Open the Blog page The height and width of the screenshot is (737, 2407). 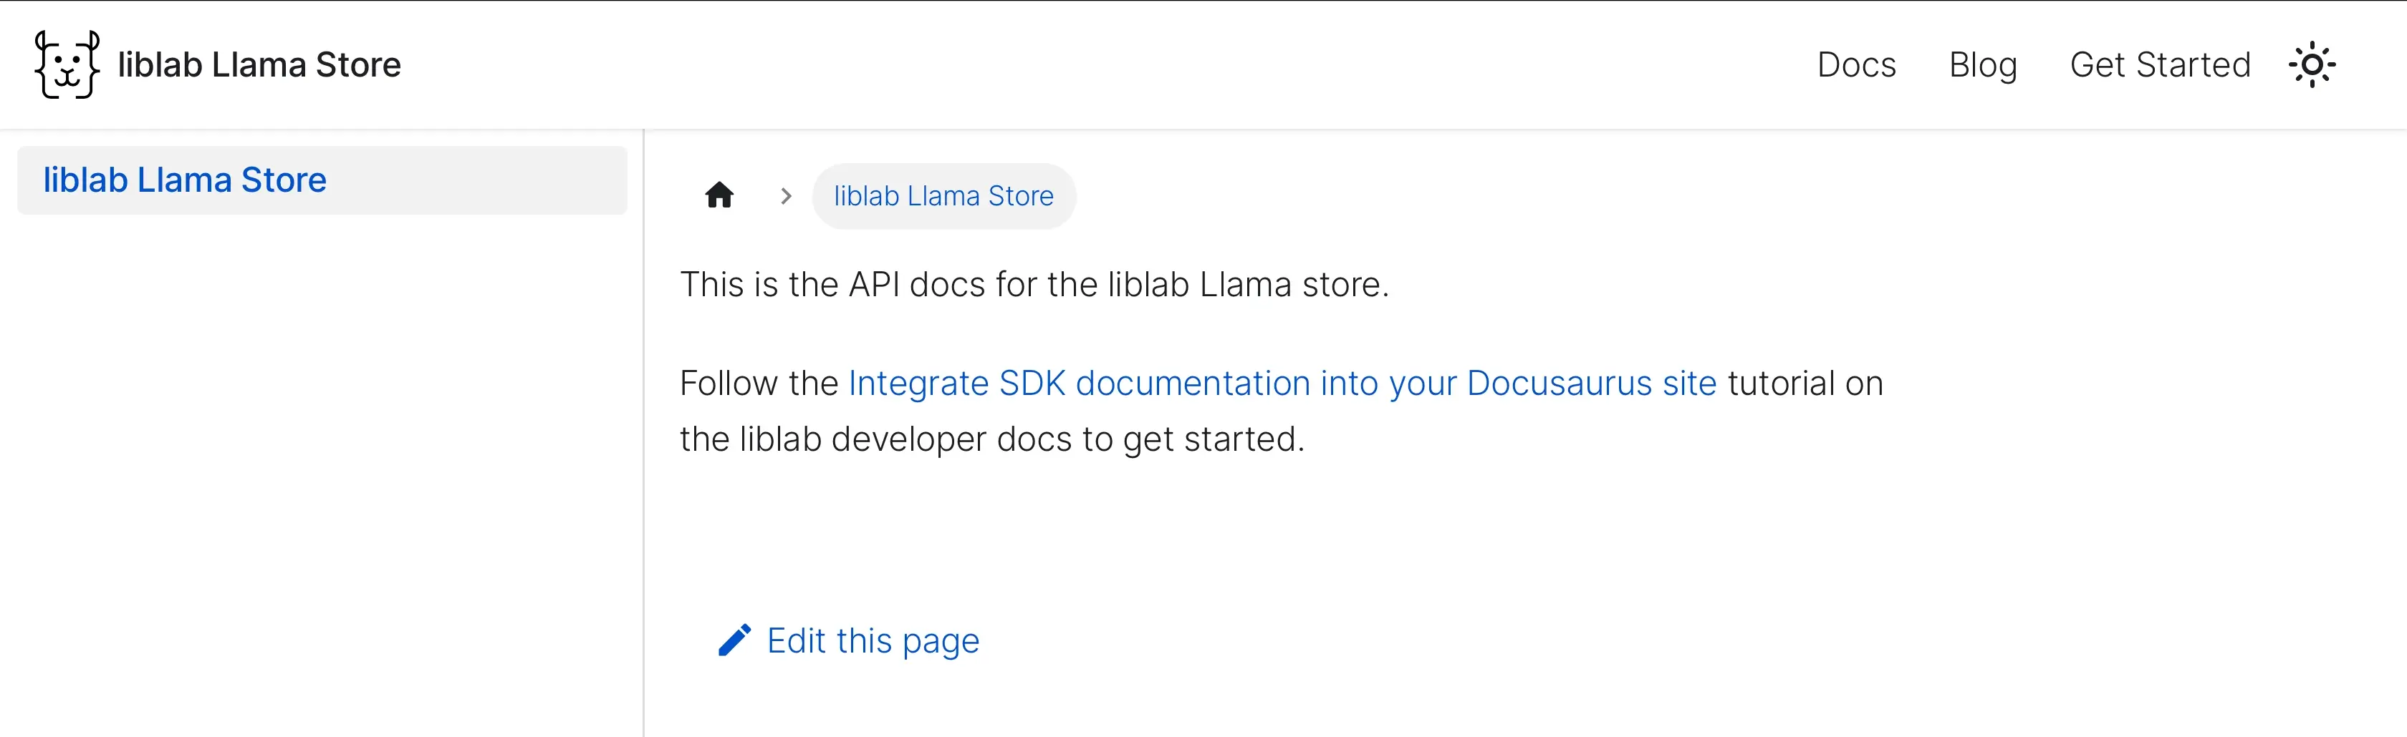(x=1983, y=64)
